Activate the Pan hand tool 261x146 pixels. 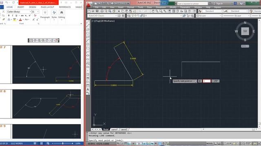point(153,11)
